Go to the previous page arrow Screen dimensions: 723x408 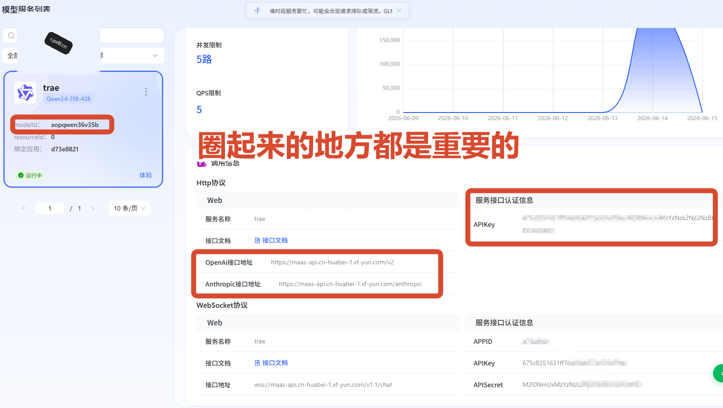(x=24, y=208)
